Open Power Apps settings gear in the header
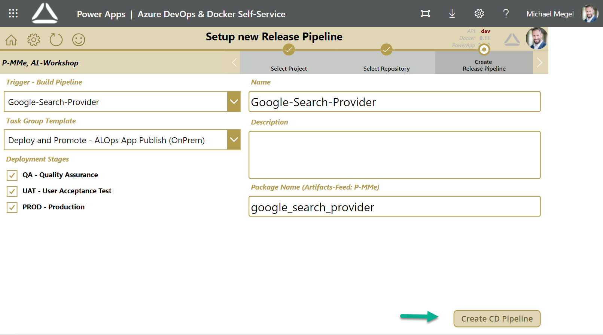The image size is (603, 335). tap(479, 14)
